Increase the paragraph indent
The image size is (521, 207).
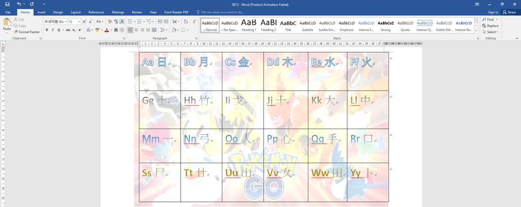[x=166, y=21]
